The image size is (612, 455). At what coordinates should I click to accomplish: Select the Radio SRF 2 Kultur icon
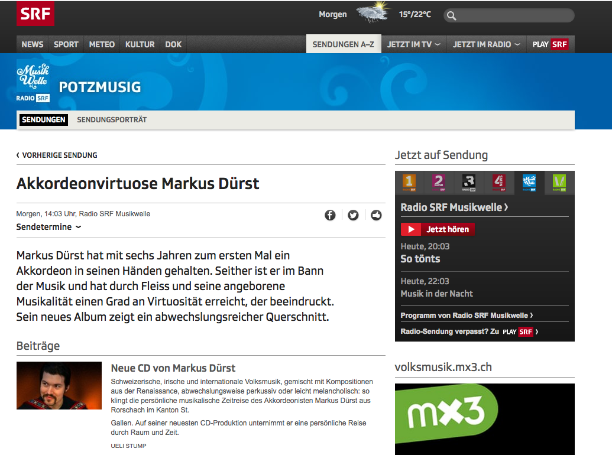(x=439, y=183)
